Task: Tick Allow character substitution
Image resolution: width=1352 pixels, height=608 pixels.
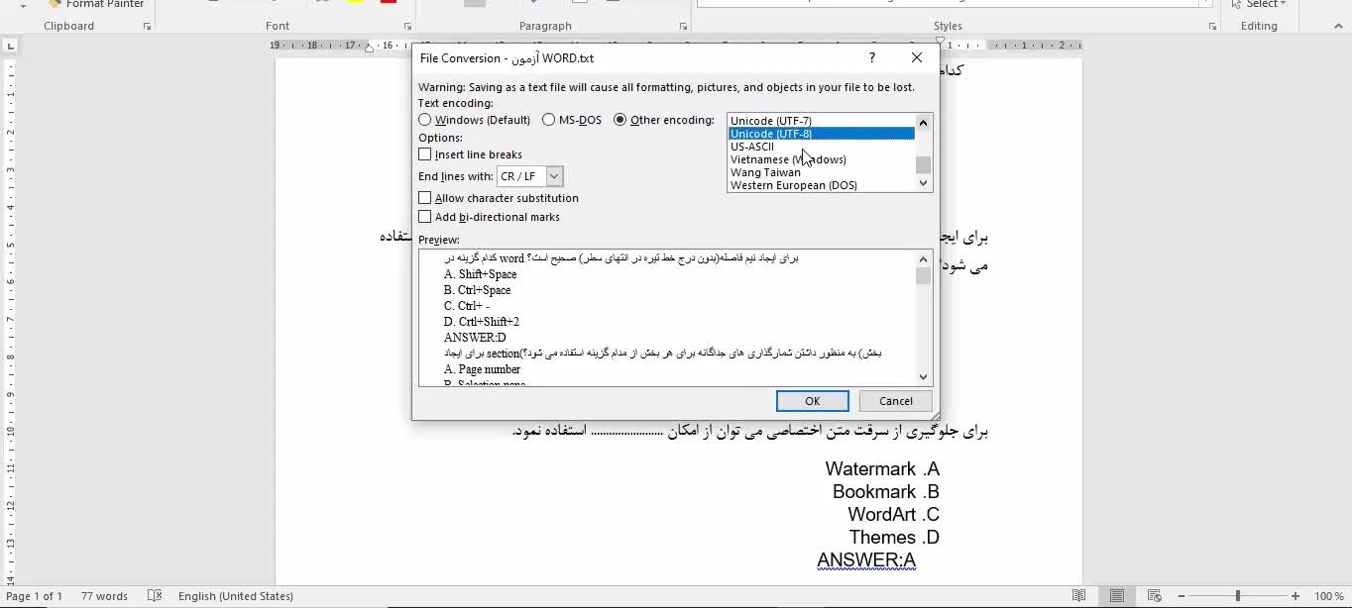Action: [x=425, y=198]
